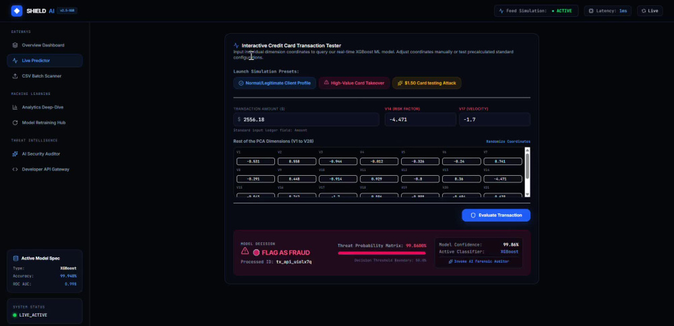Viewport: 674px width, 326px height.
Task: Click the CSV Batch Scanner upload icon
Action: (15, 76)
